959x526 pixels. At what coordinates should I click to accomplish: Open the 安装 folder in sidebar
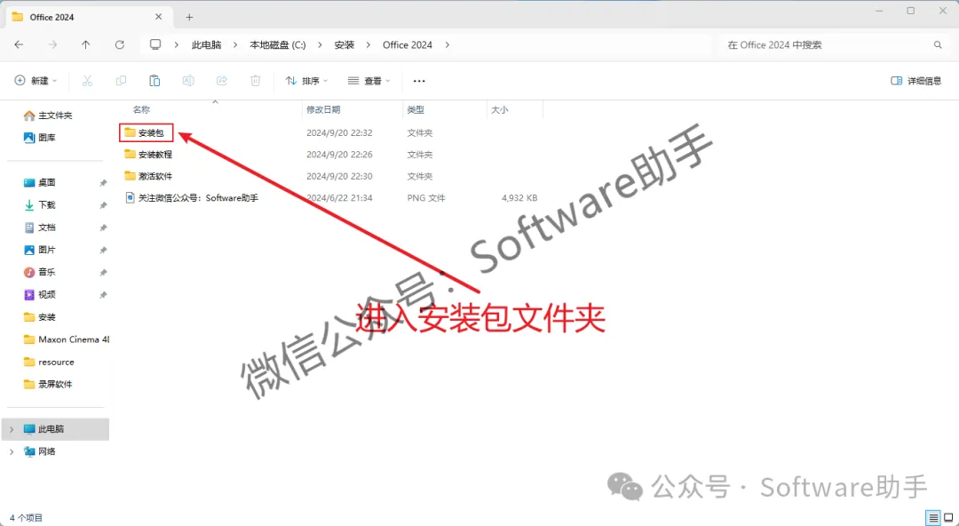click(40, 317)
